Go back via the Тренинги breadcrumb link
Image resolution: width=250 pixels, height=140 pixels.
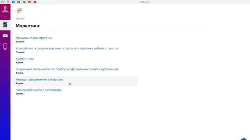(x=20, y=19)
